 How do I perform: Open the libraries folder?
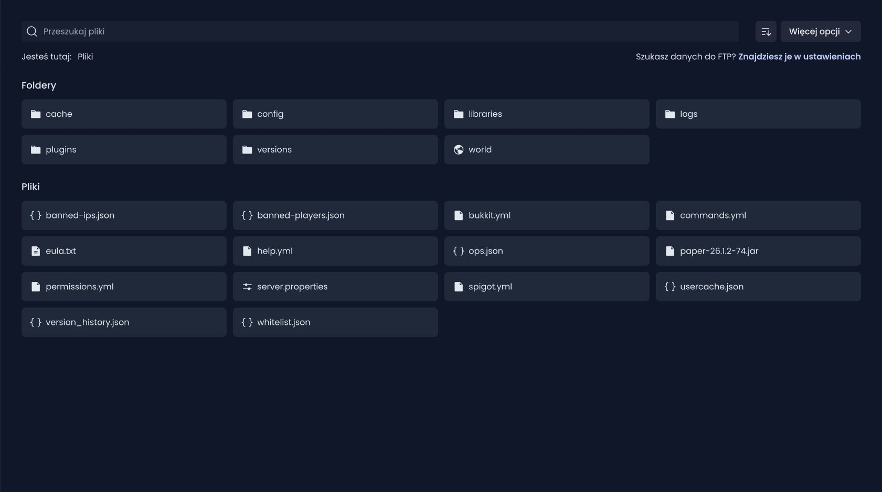click(x=547, y=114)
